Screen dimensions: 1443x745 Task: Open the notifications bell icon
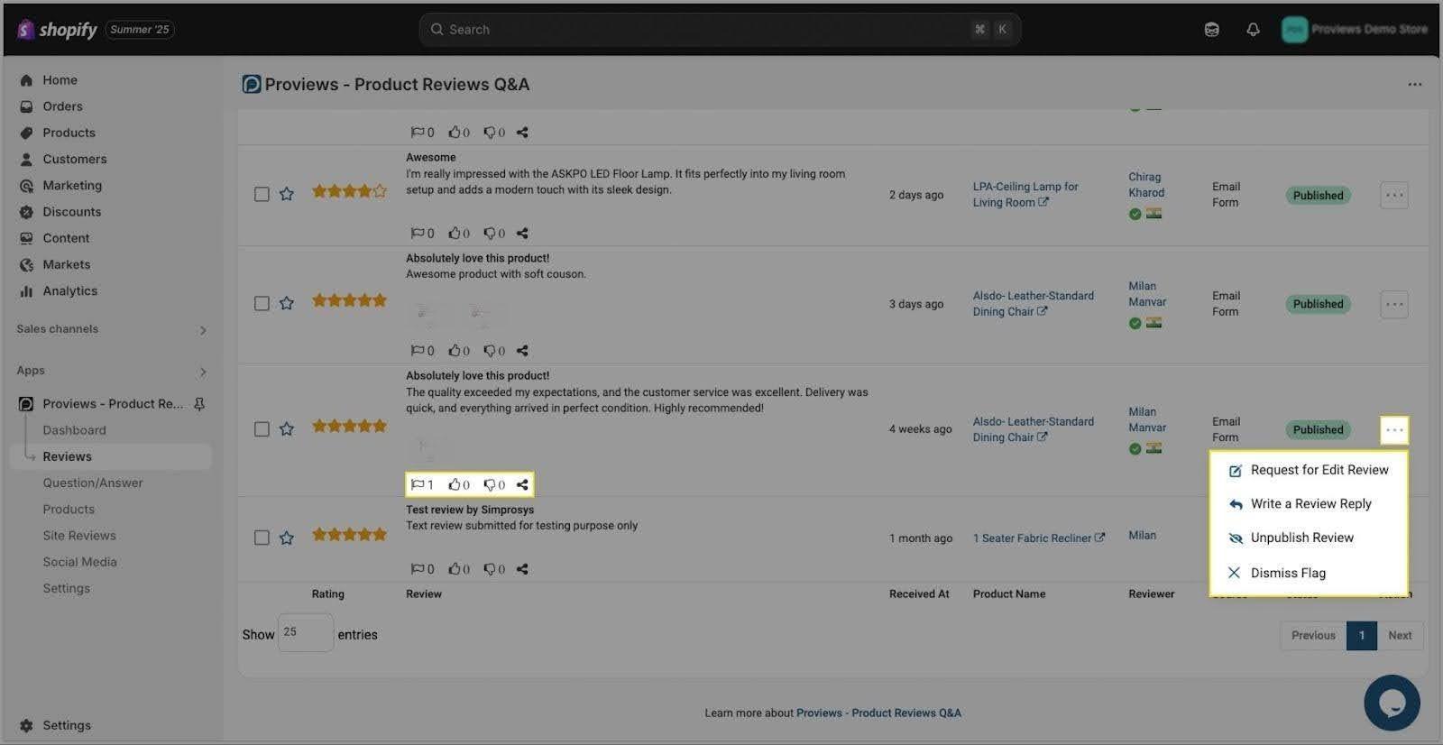pyautogui.click(x=1253, y=30)
